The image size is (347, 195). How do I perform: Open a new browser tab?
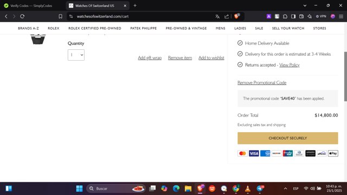[x=135, y=5]
